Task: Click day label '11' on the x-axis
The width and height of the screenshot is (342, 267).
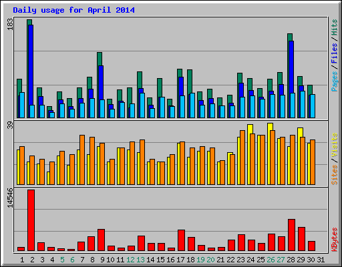Action: 120,260
